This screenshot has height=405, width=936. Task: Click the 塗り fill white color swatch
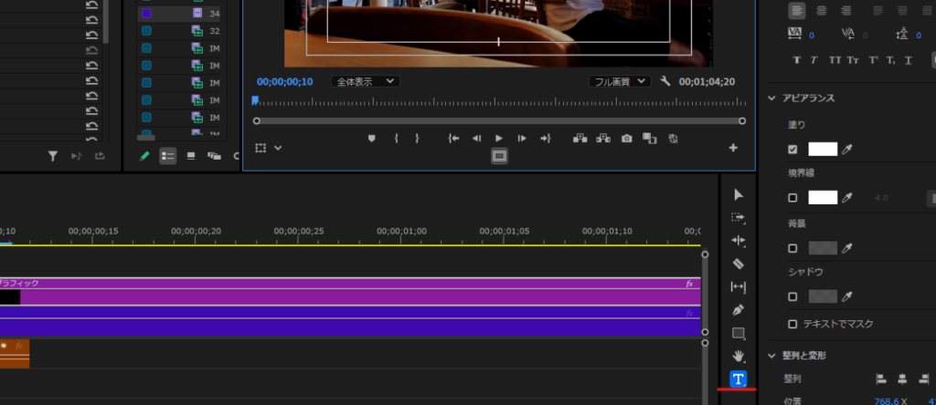[823, 149]
